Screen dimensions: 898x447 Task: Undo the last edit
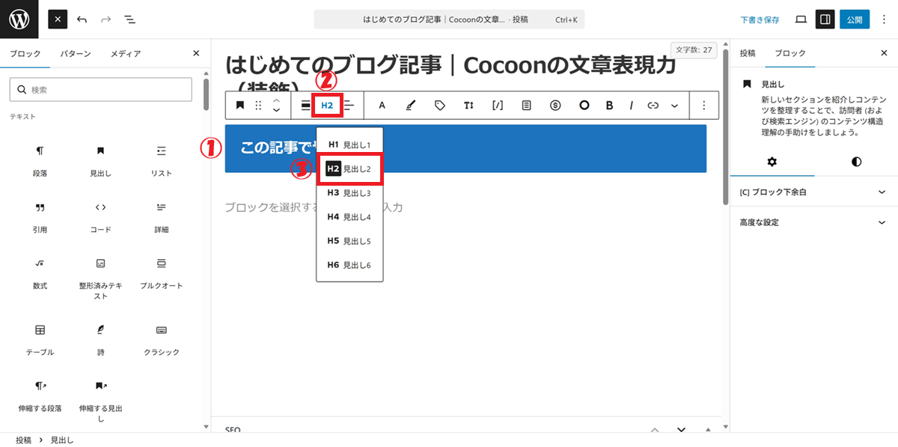[82, 19]
